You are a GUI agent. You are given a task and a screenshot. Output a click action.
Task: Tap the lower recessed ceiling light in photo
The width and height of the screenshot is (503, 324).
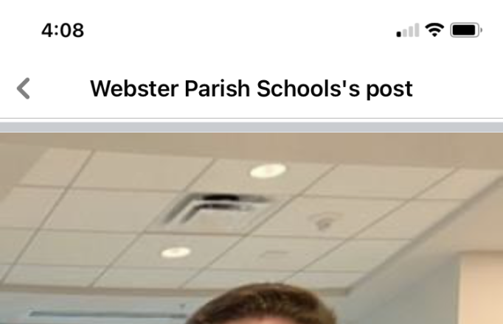click(176, 253)
